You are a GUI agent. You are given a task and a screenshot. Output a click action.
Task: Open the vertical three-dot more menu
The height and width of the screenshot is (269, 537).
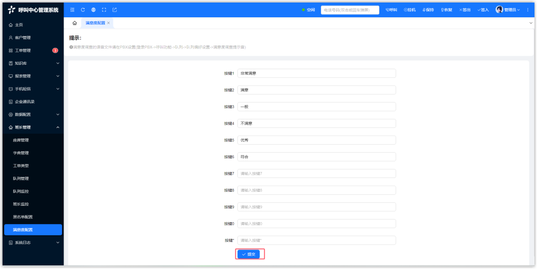pos(528,10)
